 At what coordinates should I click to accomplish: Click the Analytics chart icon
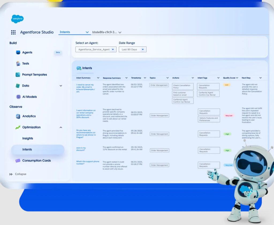(18, 116)
